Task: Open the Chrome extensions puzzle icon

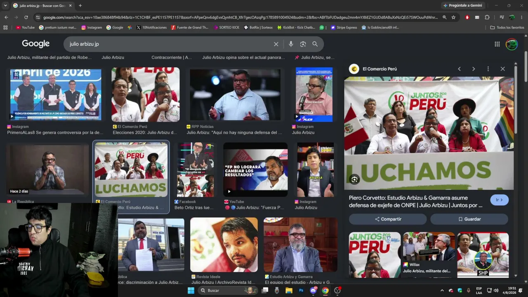Action: (487, 17)
